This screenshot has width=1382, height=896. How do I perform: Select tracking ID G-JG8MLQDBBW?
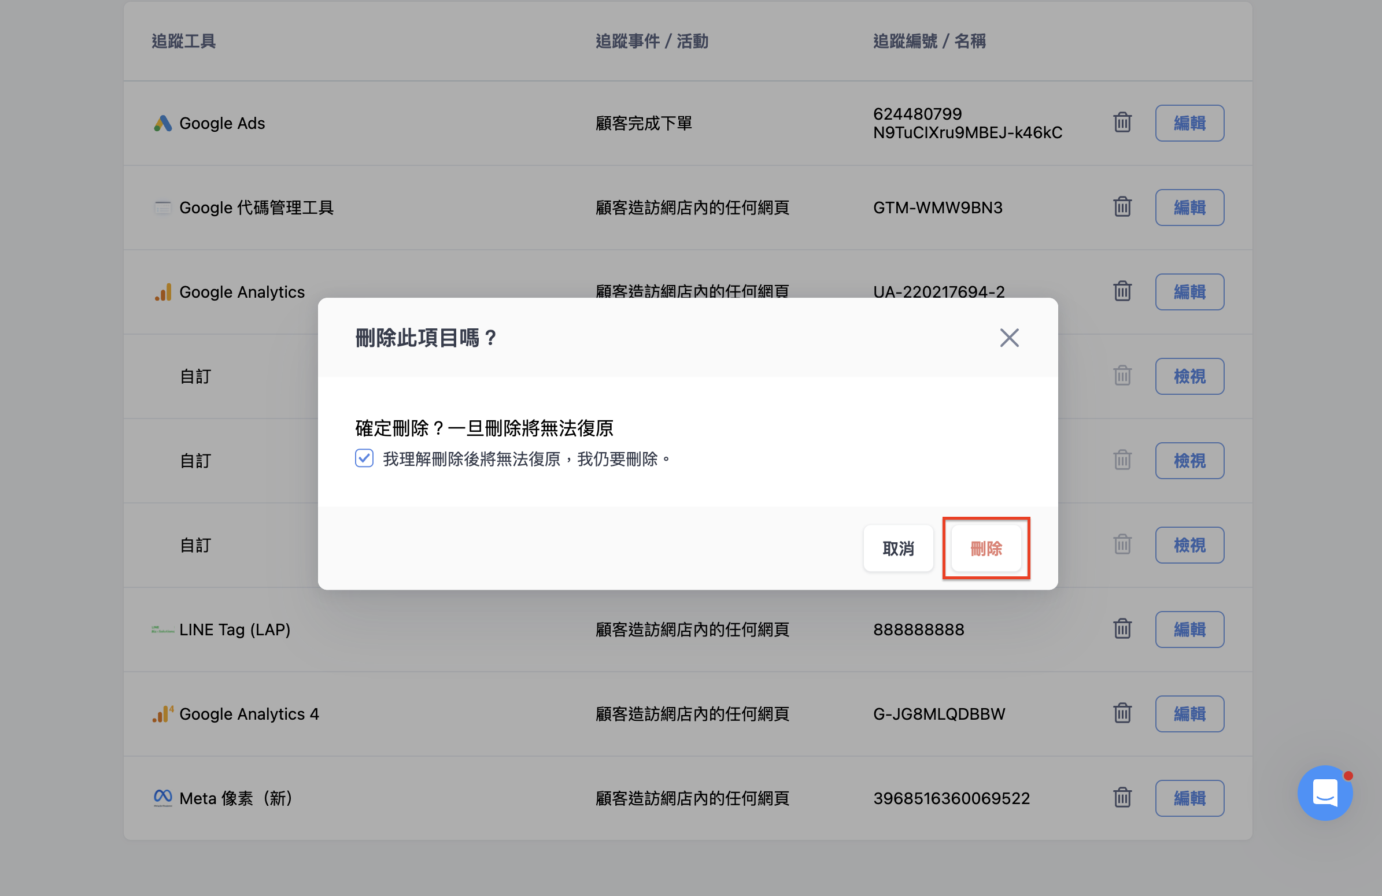(939, 714)
